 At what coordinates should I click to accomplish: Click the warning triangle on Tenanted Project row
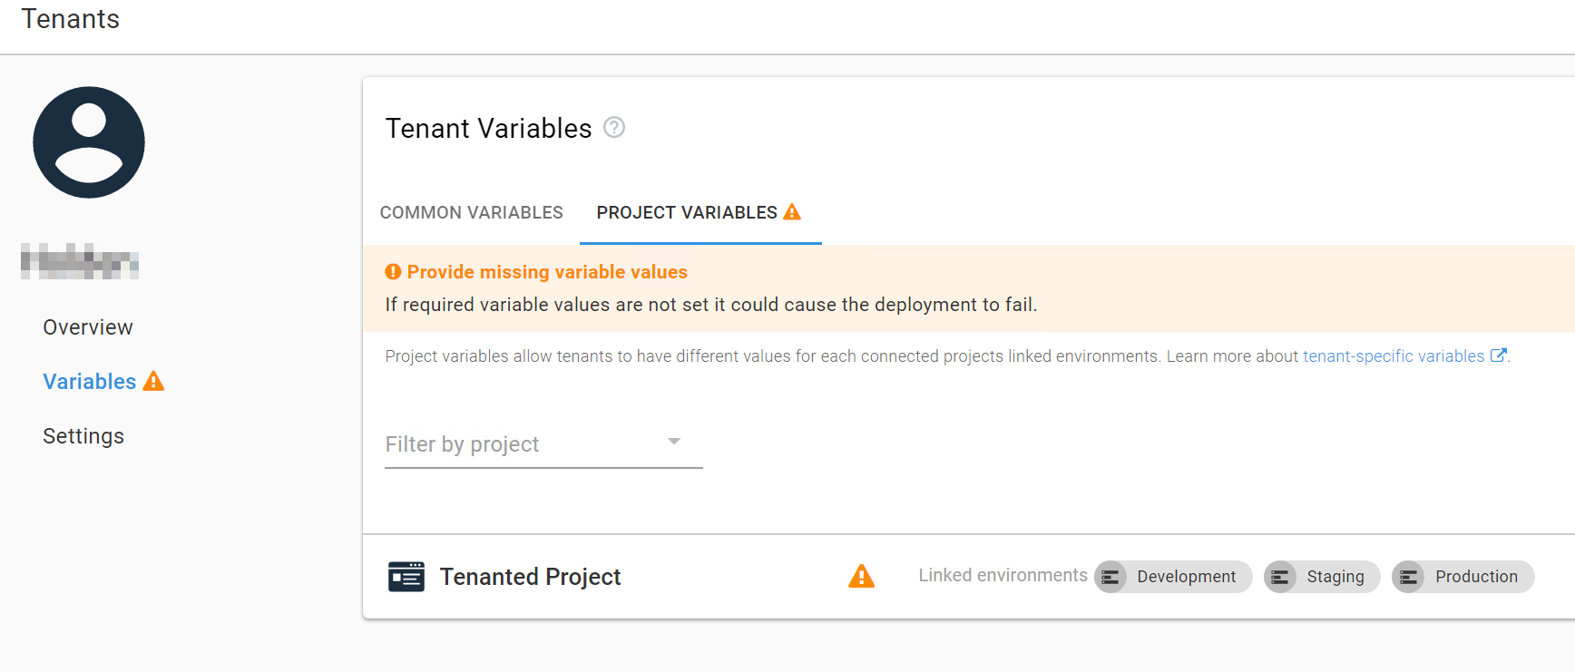coord(861,576)
